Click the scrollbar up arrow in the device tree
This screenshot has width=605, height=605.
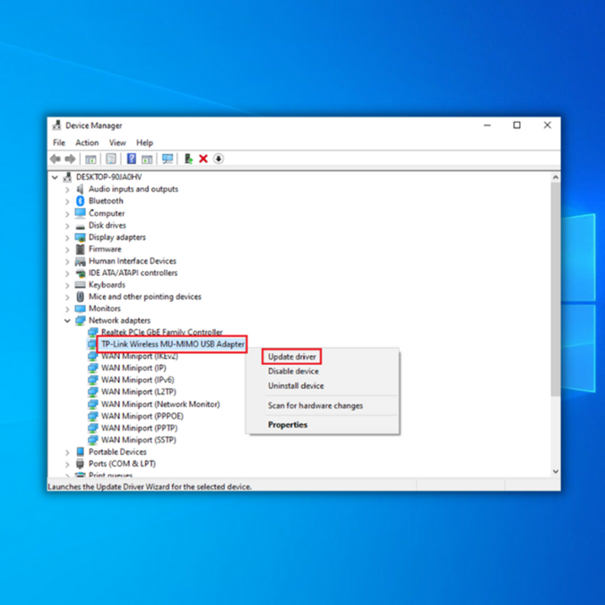pyautogui.click(x=555, y=177)
